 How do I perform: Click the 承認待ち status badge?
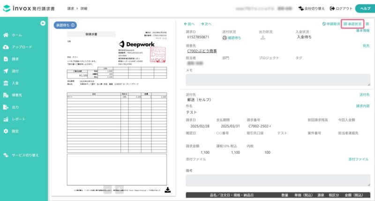click(65, 25)
